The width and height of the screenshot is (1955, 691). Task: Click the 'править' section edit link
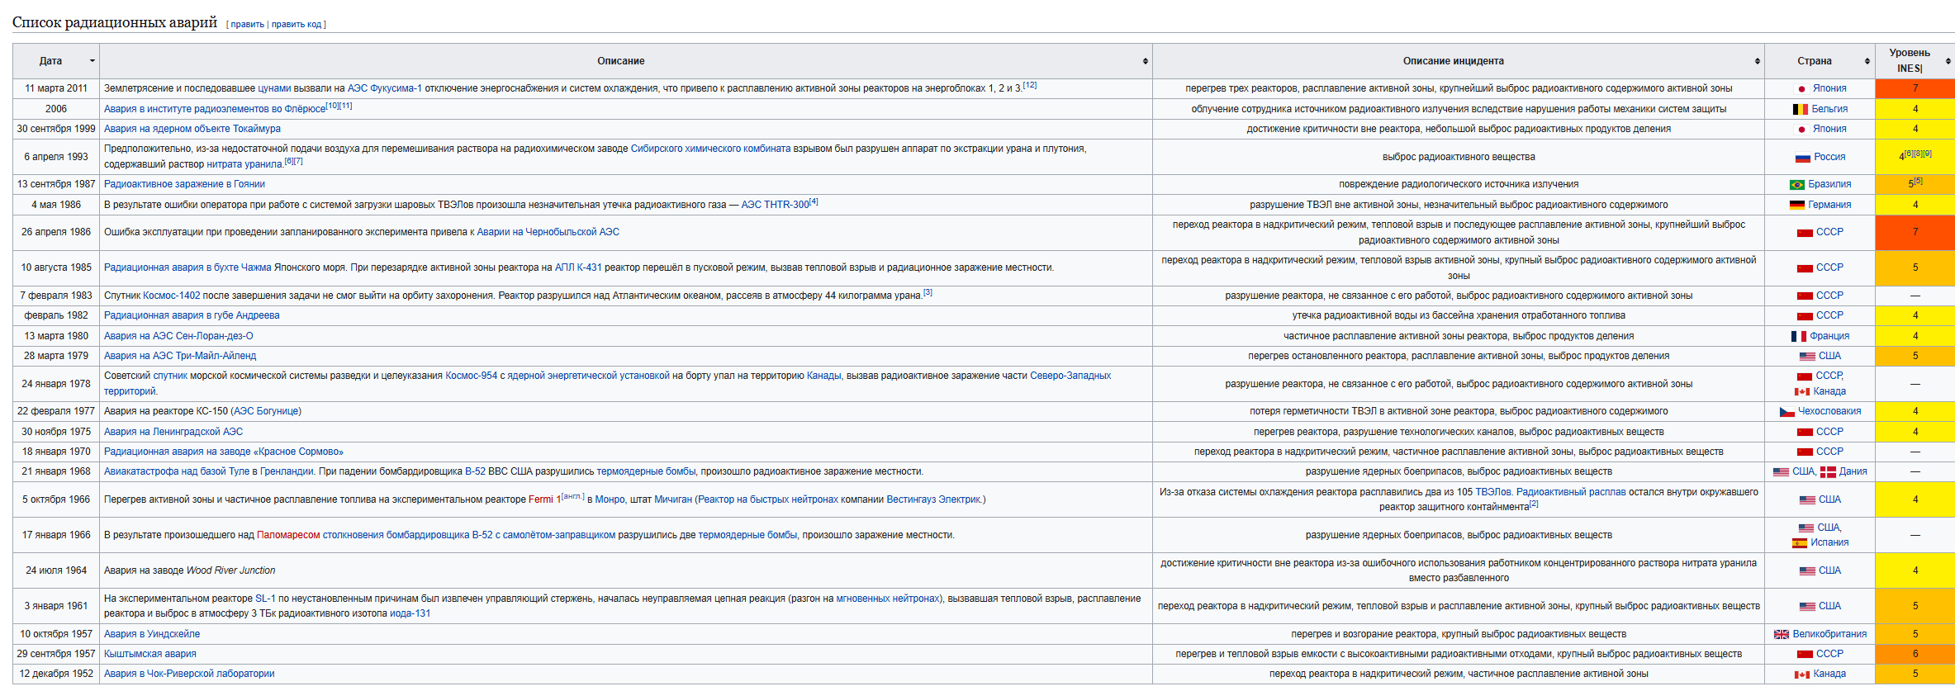coord(247,25)
